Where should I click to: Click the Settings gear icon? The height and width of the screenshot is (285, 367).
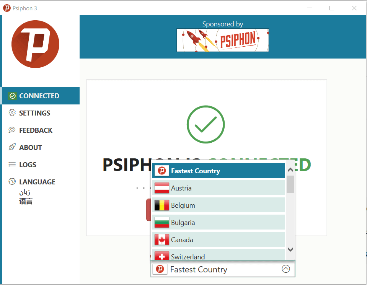click(12, 113)
